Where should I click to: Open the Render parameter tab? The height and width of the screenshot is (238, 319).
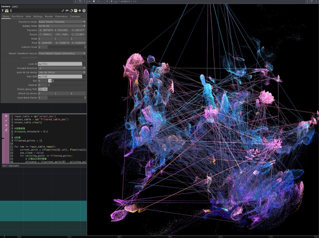(49, 17)
